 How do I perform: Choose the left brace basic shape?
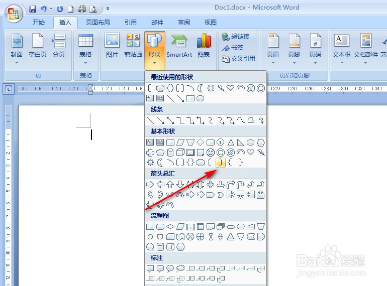pos(231,163)
